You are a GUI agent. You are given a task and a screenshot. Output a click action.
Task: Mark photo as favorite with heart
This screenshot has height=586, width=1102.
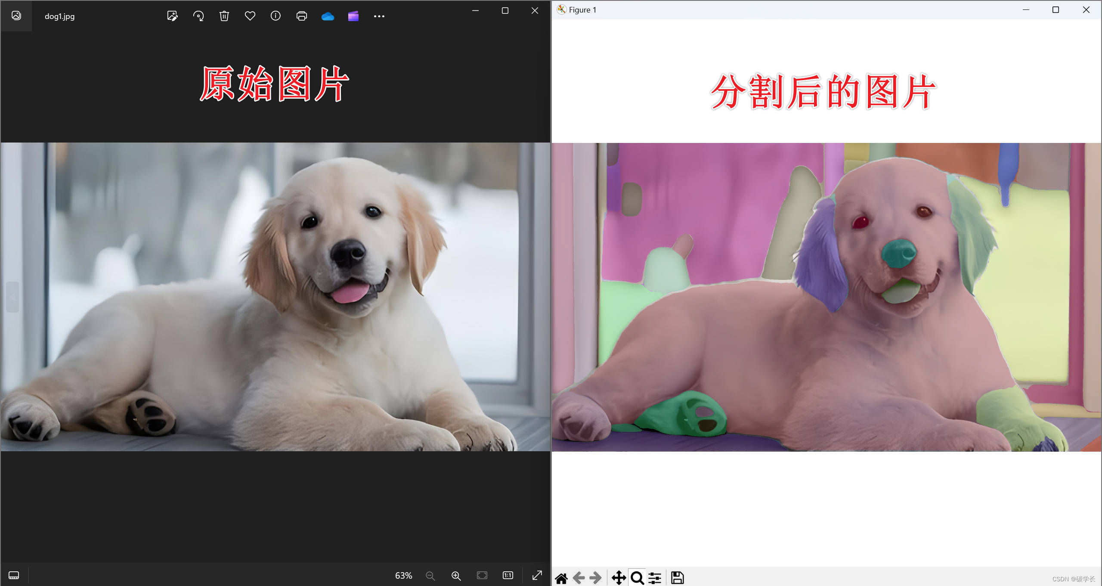tap(250, 16)
